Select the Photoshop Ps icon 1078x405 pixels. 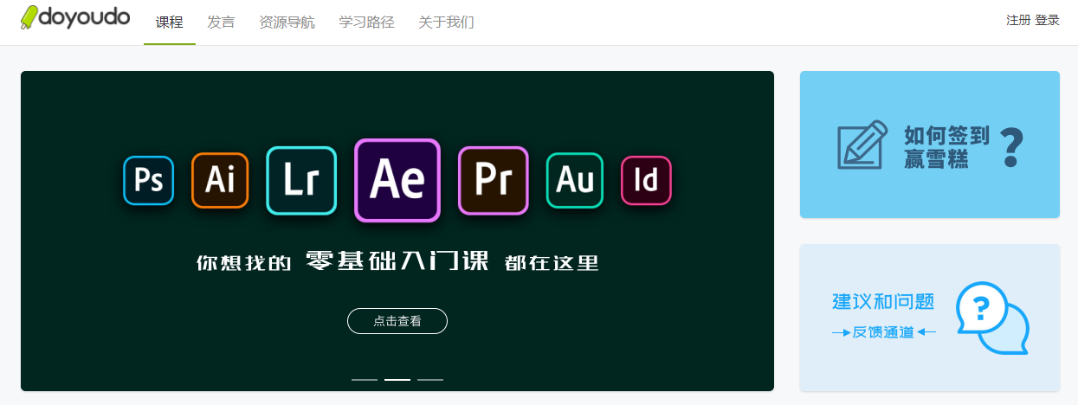pyautogui.click(x=149, y=180)
